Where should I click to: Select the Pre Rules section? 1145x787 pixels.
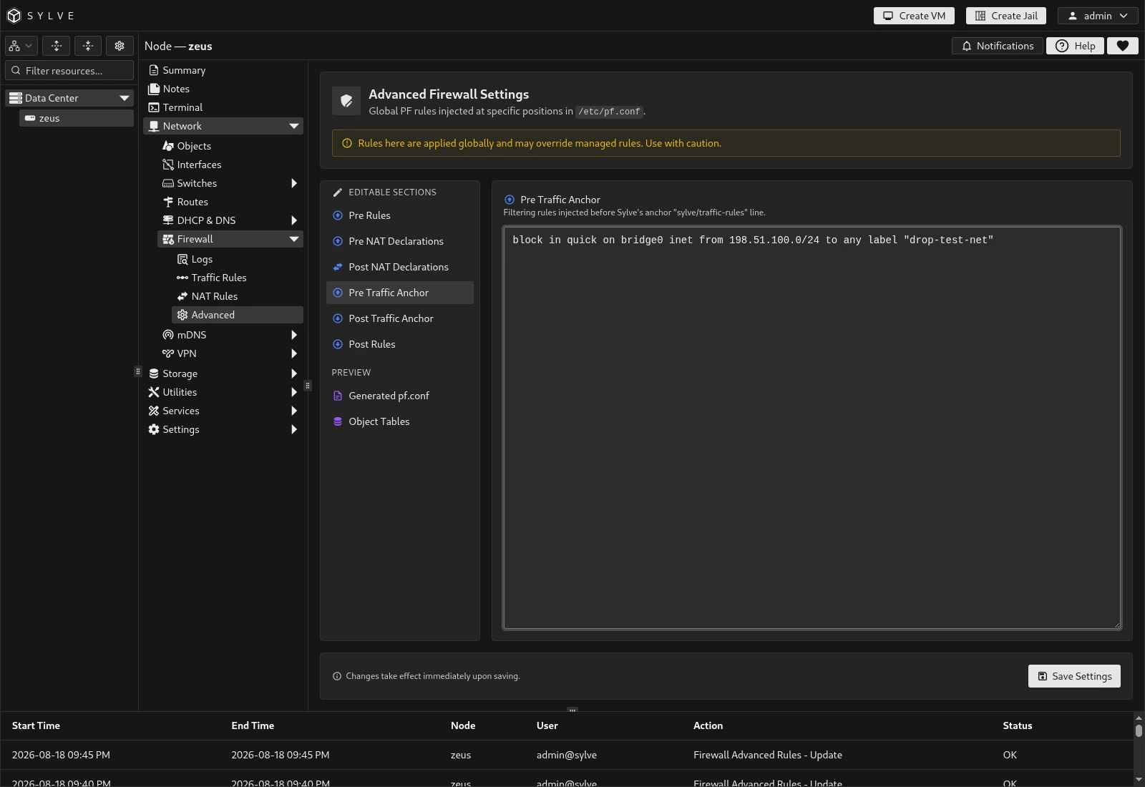click(x=400, y=215)
